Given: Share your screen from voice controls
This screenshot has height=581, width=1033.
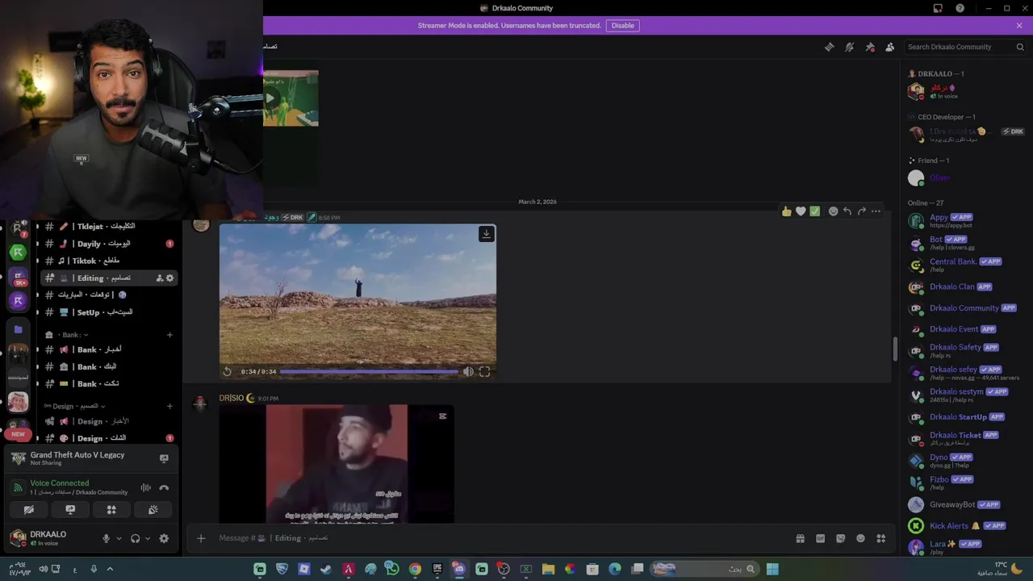Looking at the screenshot, I should click(70, 510).
